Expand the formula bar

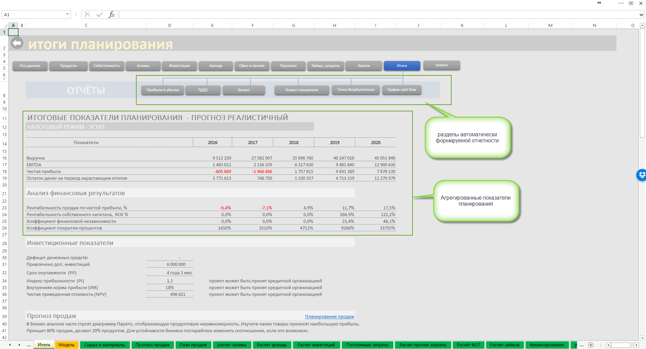click(x=641, y=15)
